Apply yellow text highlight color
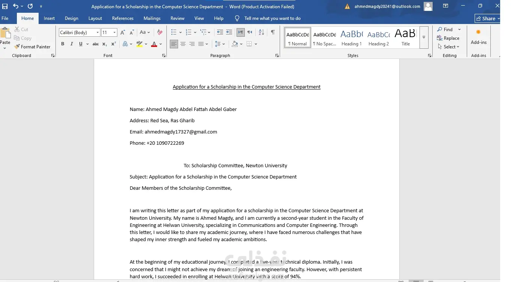Image resolution: width=511 pixels, height=282 pixels. [x=139, y=44]
